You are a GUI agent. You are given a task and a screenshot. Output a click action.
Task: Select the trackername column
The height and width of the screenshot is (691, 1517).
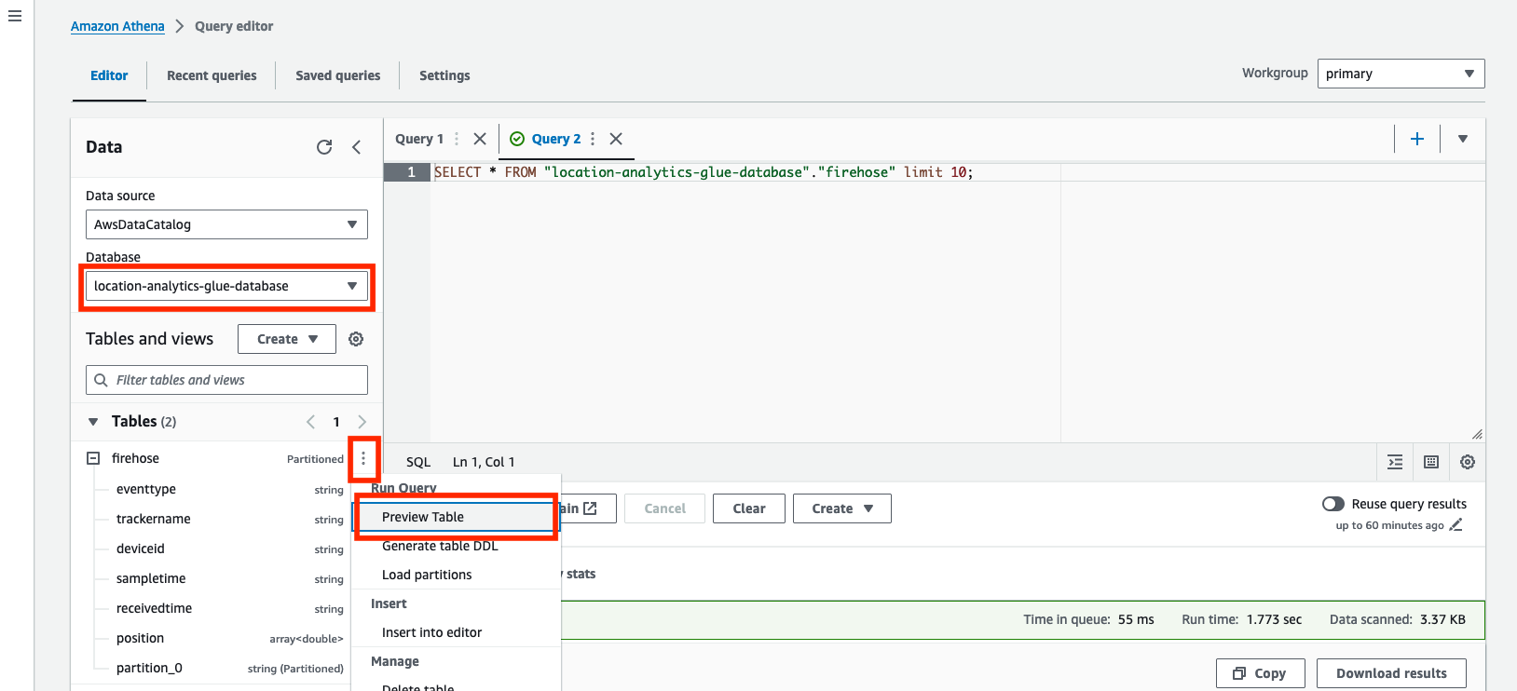(x=154, y=519)
